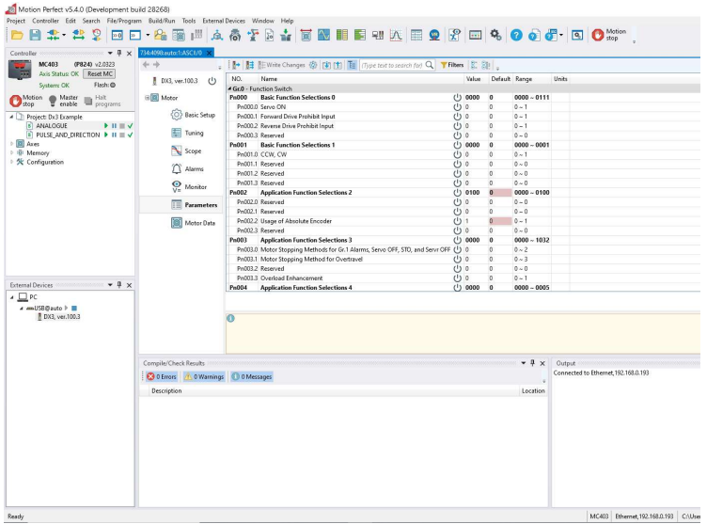
Task: Click the Write Changes button
Action: coord(282,65)
